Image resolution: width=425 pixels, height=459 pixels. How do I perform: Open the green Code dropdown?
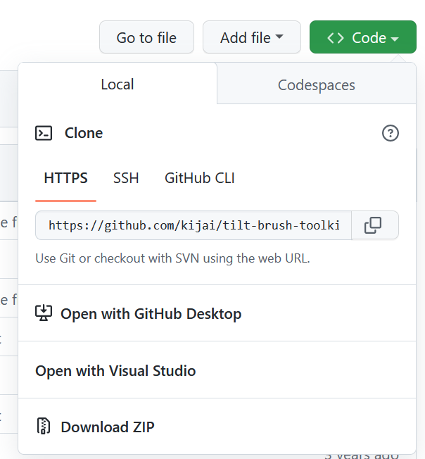click(x=362, y=37)
